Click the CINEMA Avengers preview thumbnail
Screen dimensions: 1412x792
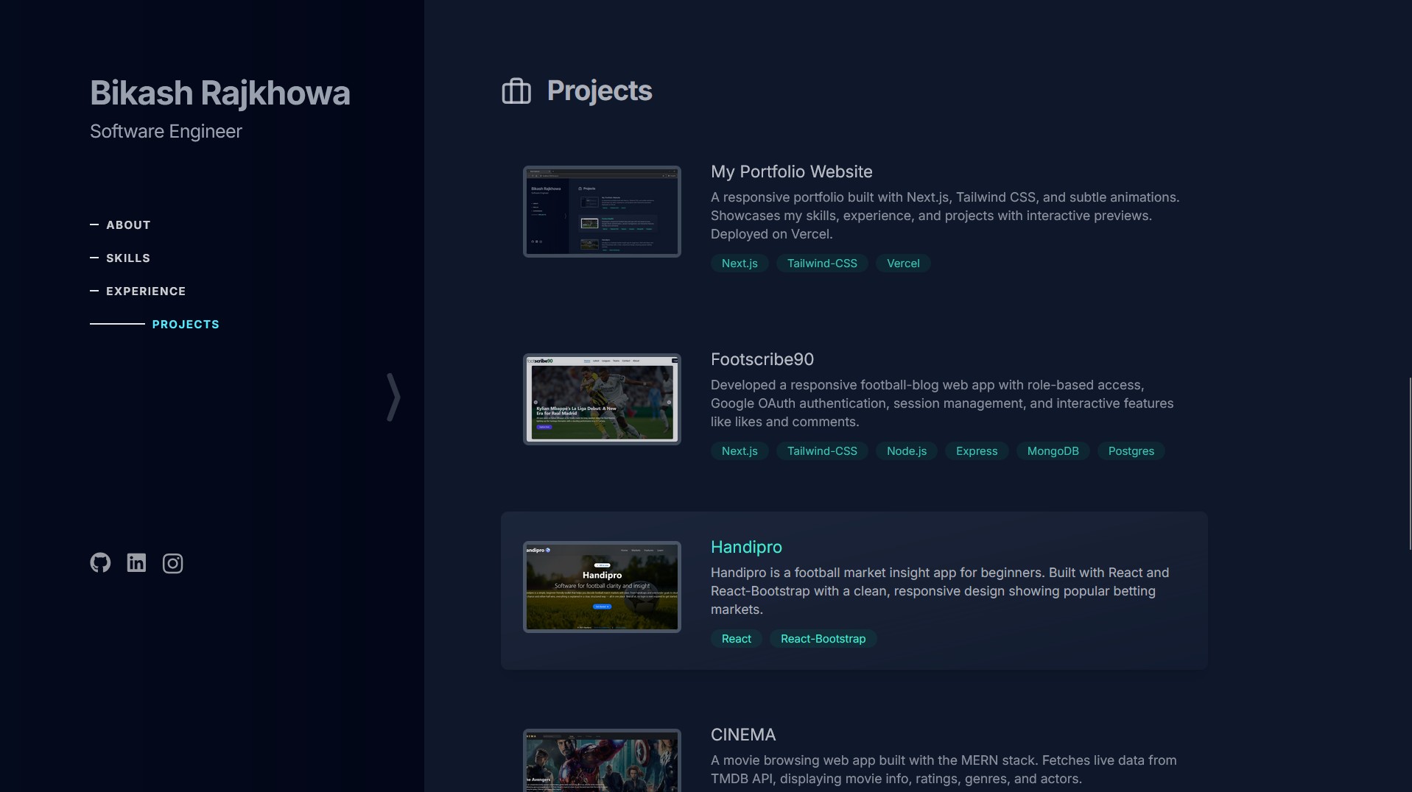point(602,760)
